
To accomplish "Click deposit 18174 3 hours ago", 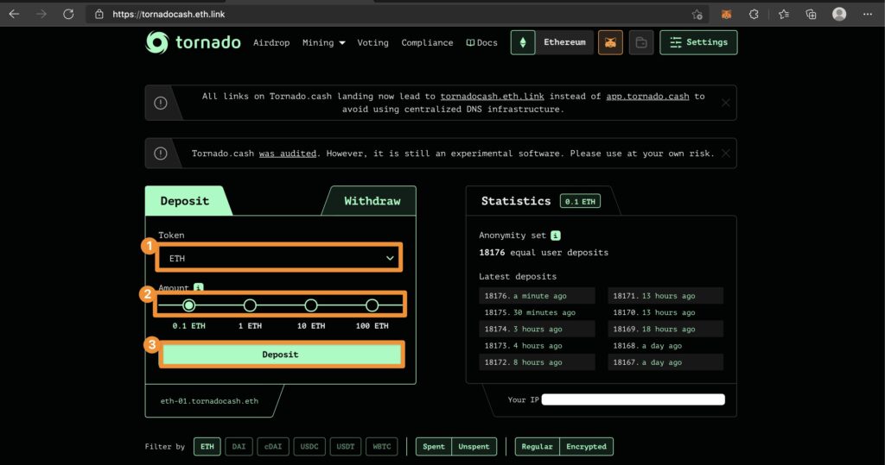I will (x=538, y=330).
